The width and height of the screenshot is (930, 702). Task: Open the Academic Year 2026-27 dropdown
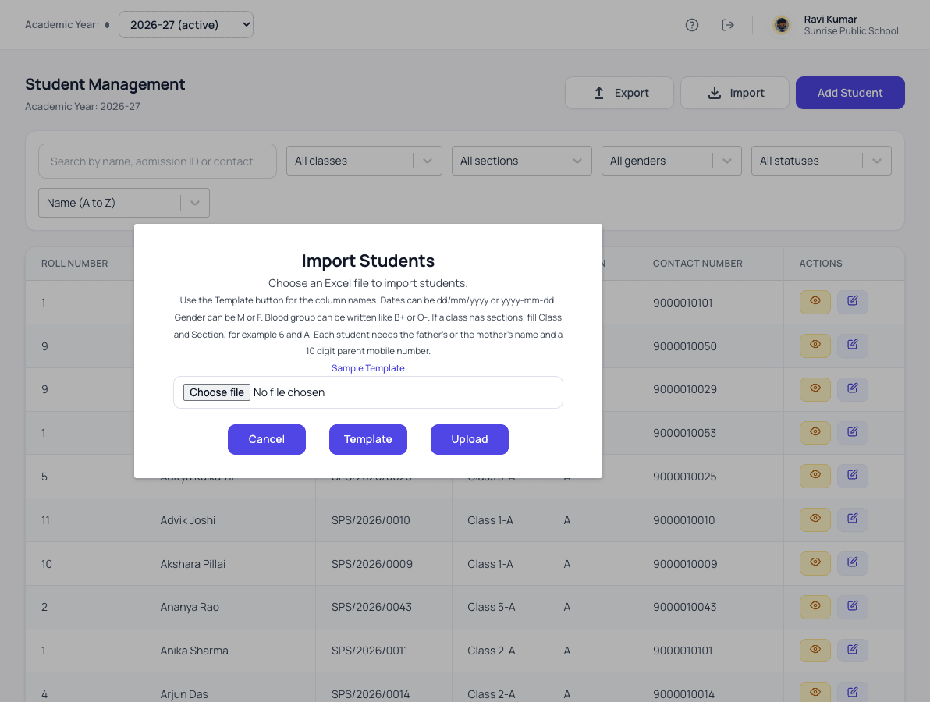[x=186, y=25]
